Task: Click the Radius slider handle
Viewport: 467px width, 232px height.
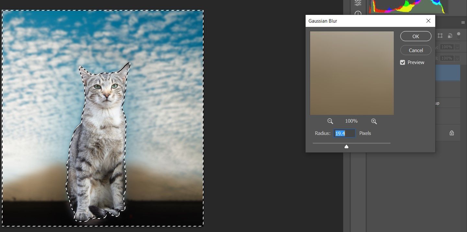Action: tap(346, 147)
